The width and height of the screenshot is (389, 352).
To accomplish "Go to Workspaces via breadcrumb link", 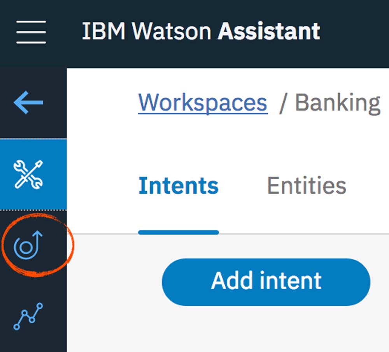I will [203, 103].
